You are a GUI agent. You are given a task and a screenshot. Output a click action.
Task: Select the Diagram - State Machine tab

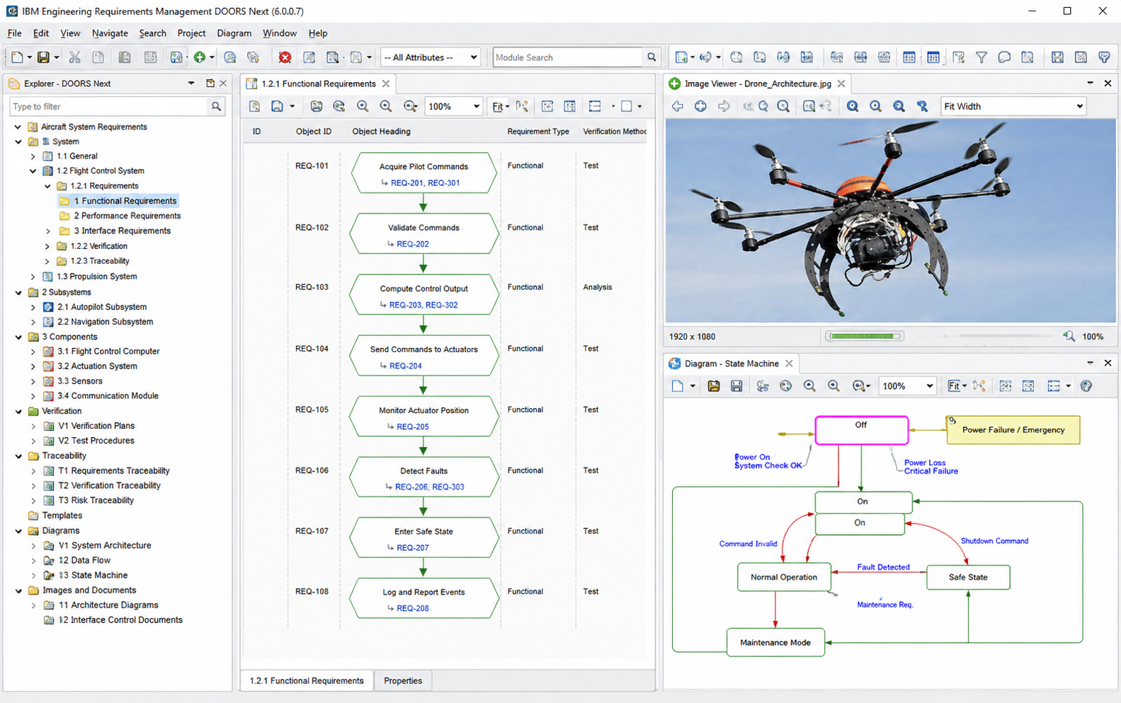pyautogui.click(x=732, y=364)
